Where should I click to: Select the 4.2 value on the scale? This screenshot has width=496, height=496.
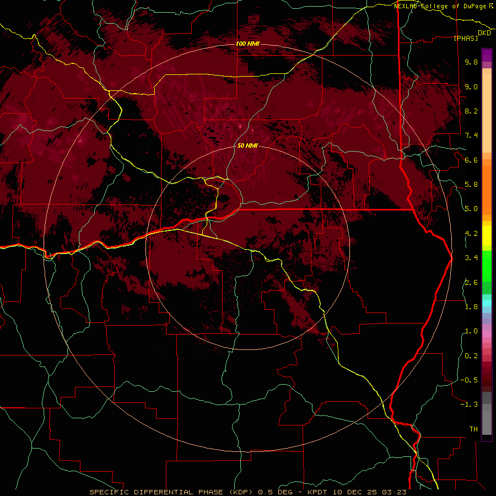[471, 234]
